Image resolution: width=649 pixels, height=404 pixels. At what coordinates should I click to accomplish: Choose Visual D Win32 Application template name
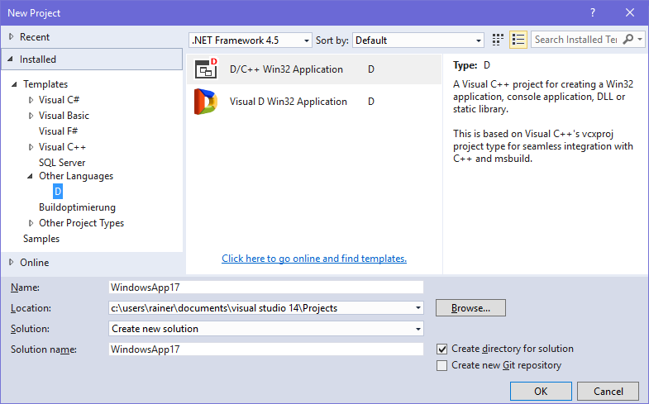coord(289,102)
